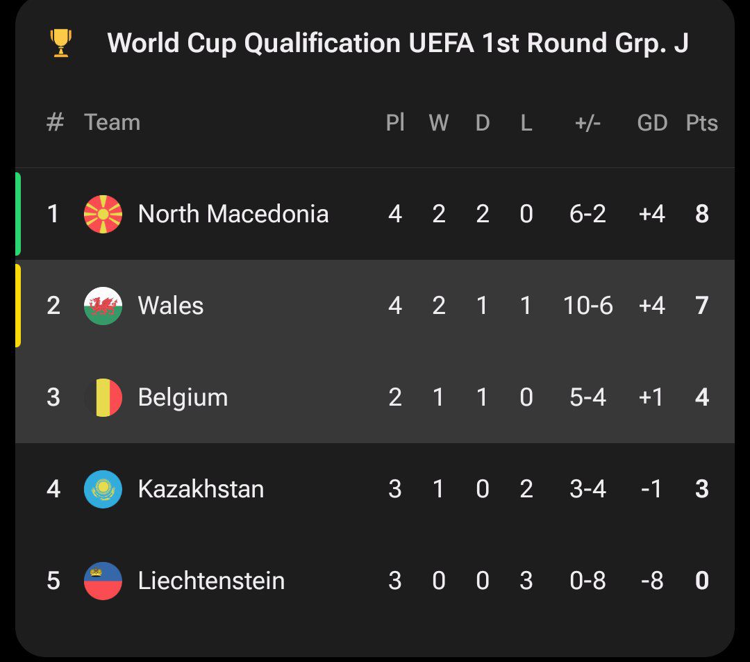Tap the gold trophy icon
750x662 pixels.
coord(61,43)
